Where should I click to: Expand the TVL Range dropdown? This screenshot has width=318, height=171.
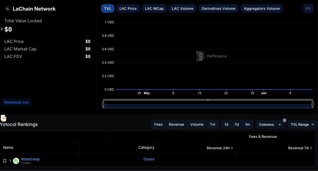[302, 125]
